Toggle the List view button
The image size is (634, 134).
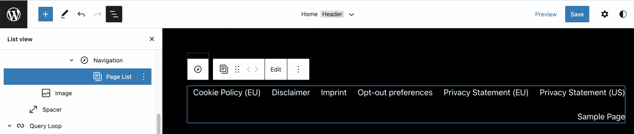(x=114, y=14)
